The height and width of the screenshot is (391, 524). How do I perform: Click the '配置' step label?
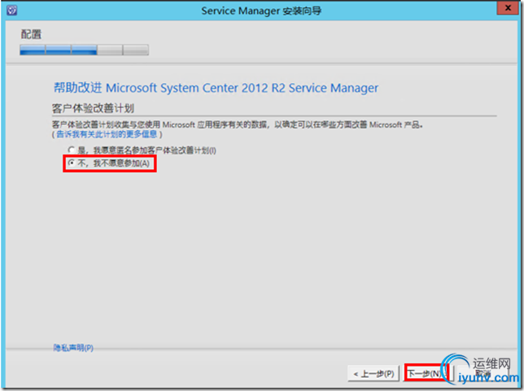click(32, 35)
